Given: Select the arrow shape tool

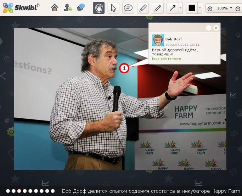Looking at the screenshot, I should (173, 8).
